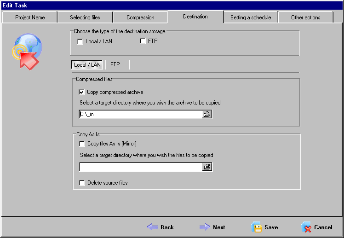The height and width of the screenshot is (238, 344).
Task: Click the archive directory field containing C:\_in
Action: point(140,114)
